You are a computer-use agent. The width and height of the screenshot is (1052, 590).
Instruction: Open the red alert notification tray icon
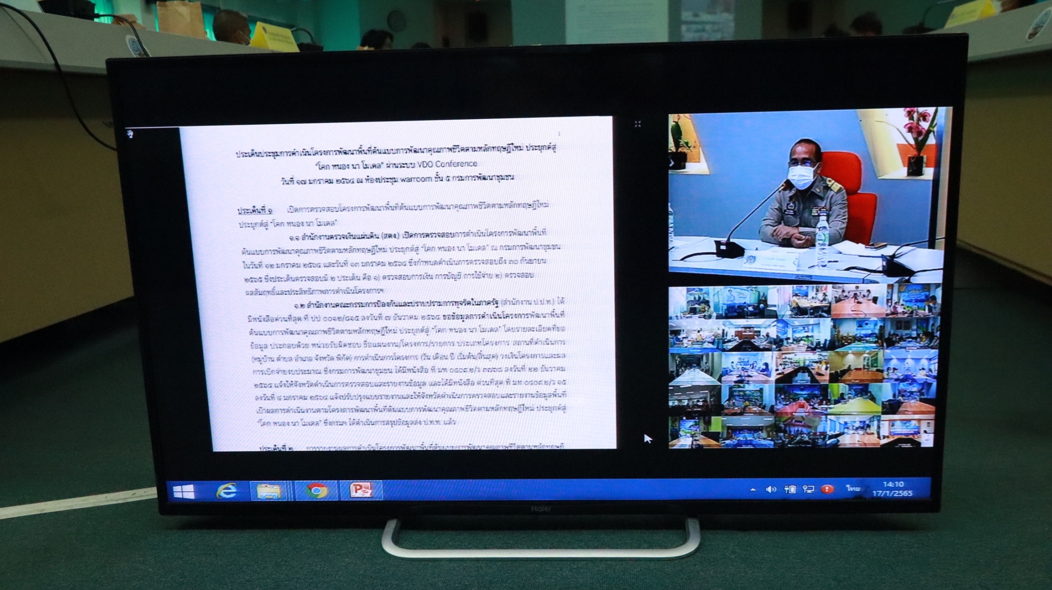(x=827, y=489)
